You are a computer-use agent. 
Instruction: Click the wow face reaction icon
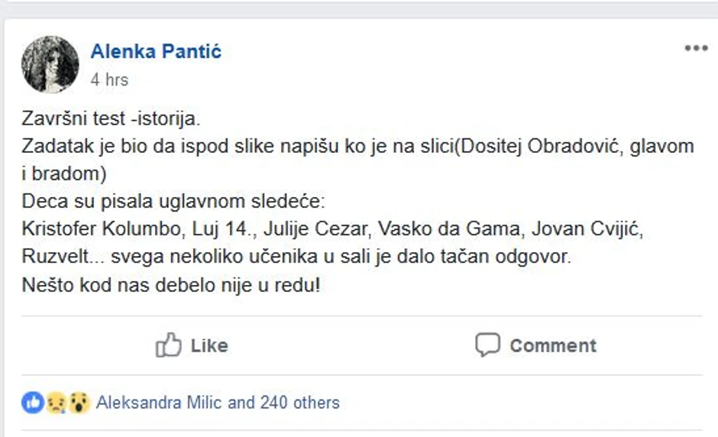79,403
